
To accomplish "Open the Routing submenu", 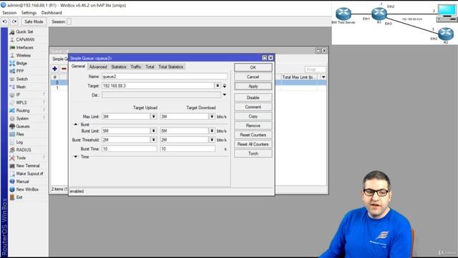I will [x=23, y=110].
